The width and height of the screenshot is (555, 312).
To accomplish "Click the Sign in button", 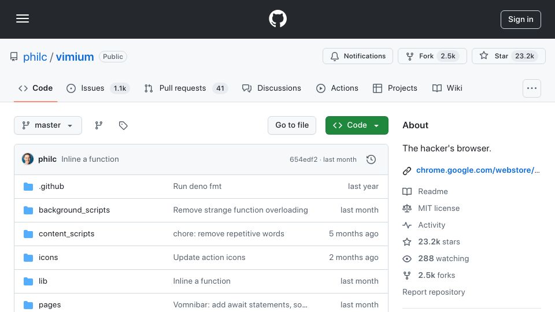I will (521, 20).
